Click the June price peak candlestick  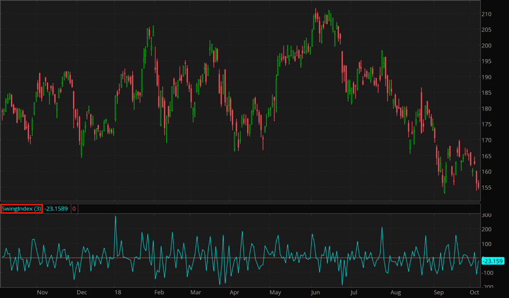point(316,11)
